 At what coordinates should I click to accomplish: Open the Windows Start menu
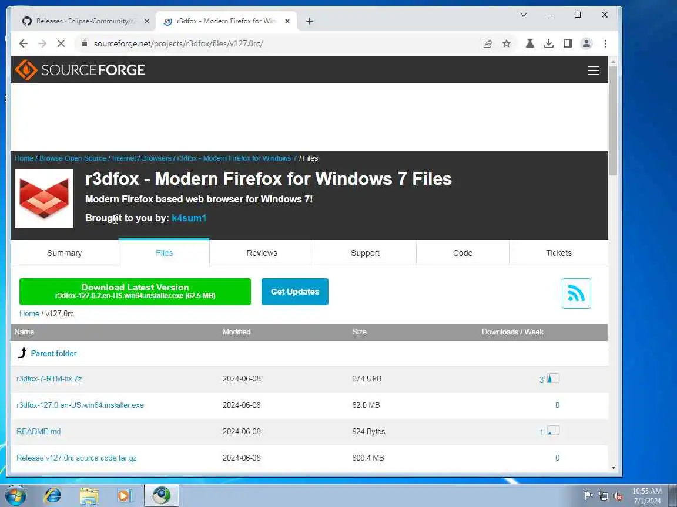tap(15, 495)
